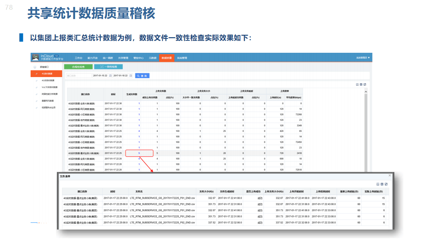Image resolution: width=445 pixels, height=250 pixels.
Task: Click the icon beside VoLTE非实时数据
Action: coord(37,87)
